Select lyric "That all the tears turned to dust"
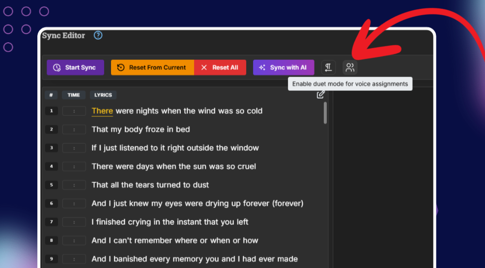The width and height of the screenshot is (485, 268). (x=150, y=185)
